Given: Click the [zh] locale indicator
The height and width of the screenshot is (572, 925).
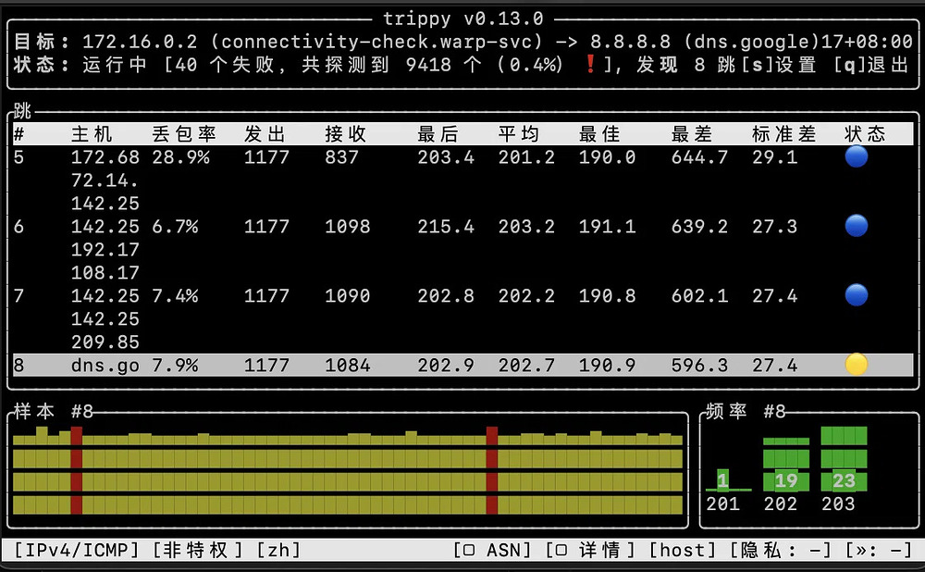Looking at the screenshot, I should [x=278, y=550].
